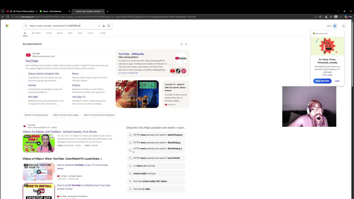Open the Movies sublink
The height and width of the screenshot is (199, 354).
(x=32, y=85)
